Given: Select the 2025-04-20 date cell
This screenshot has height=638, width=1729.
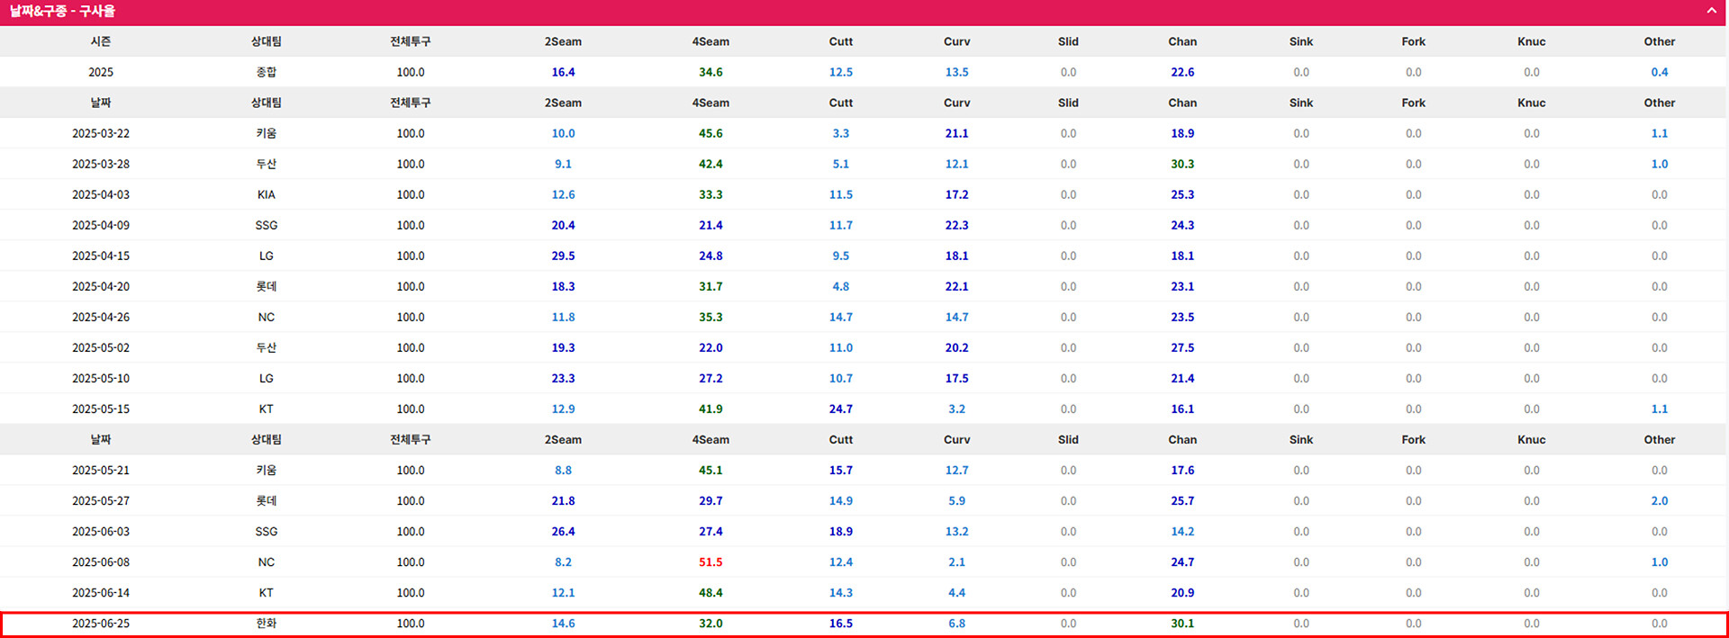Looking at the screenshot, I should click(101, 286).
